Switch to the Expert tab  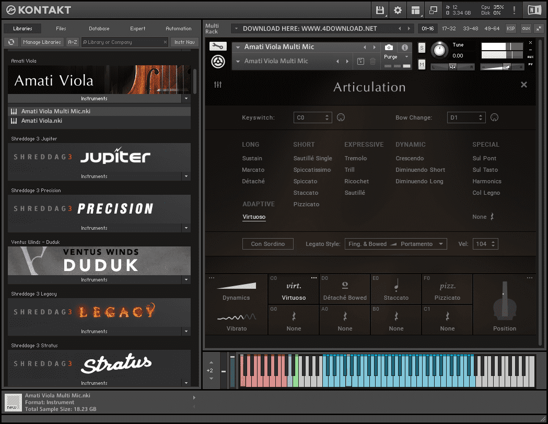(137, 28)
